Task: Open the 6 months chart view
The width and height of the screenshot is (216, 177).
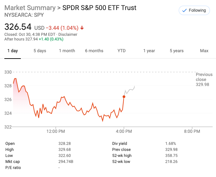Action: pos(94,51)
